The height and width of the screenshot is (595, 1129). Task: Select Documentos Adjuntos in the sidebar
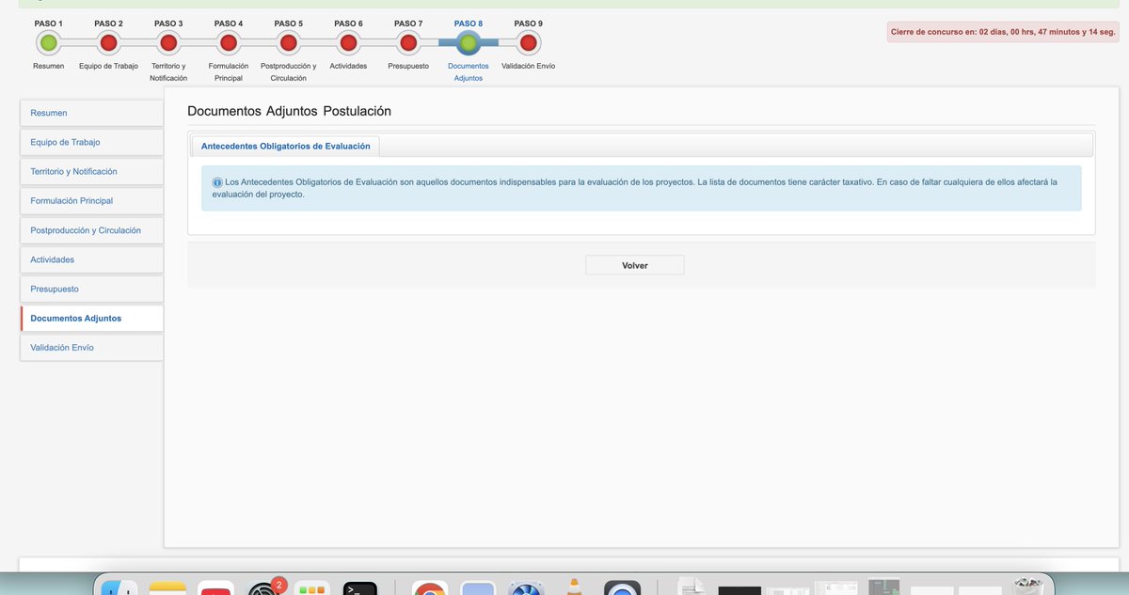91,318
